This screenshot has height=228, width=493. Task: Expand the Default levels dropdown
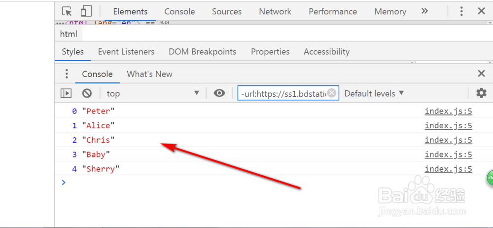tap(374, 93)
